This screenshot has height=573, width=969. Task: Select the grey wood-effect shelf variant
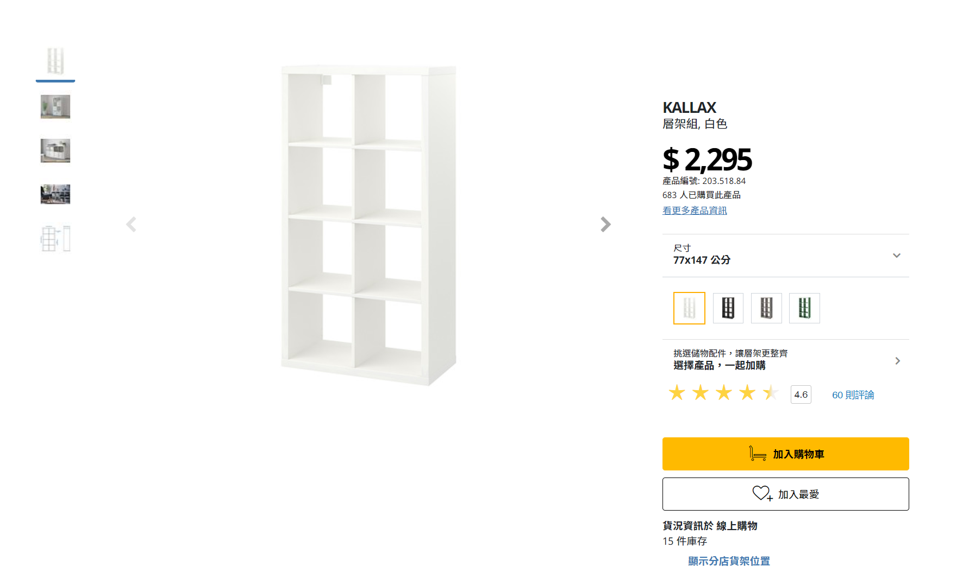[766, 308]
